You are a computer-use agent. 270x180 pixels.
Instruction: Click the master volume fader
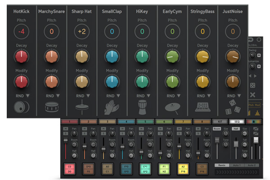tap(256, 140)
